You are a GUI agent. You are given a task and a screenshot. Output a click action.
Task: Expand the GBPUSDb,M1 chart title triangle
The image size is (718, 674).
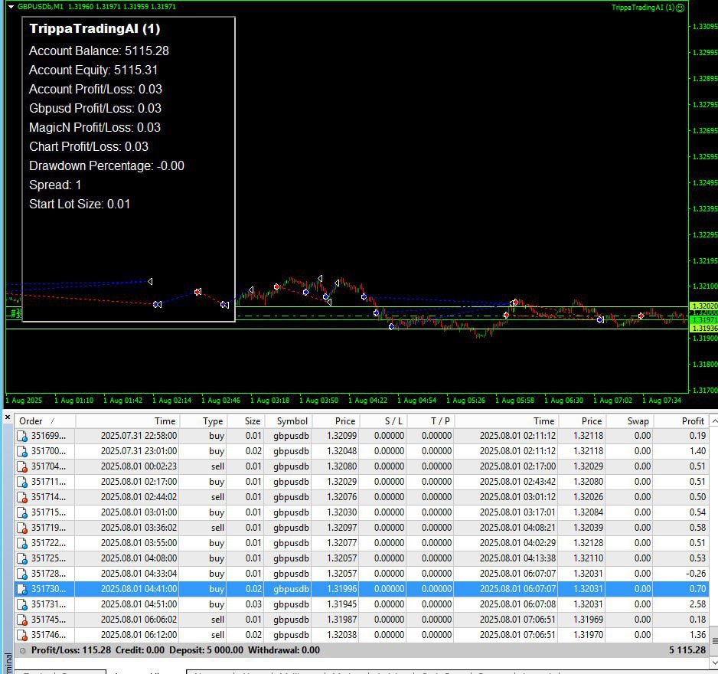click(x=11, y=7)
